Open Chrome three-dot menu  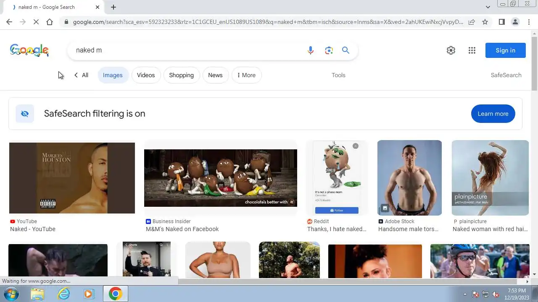point(529,22)
